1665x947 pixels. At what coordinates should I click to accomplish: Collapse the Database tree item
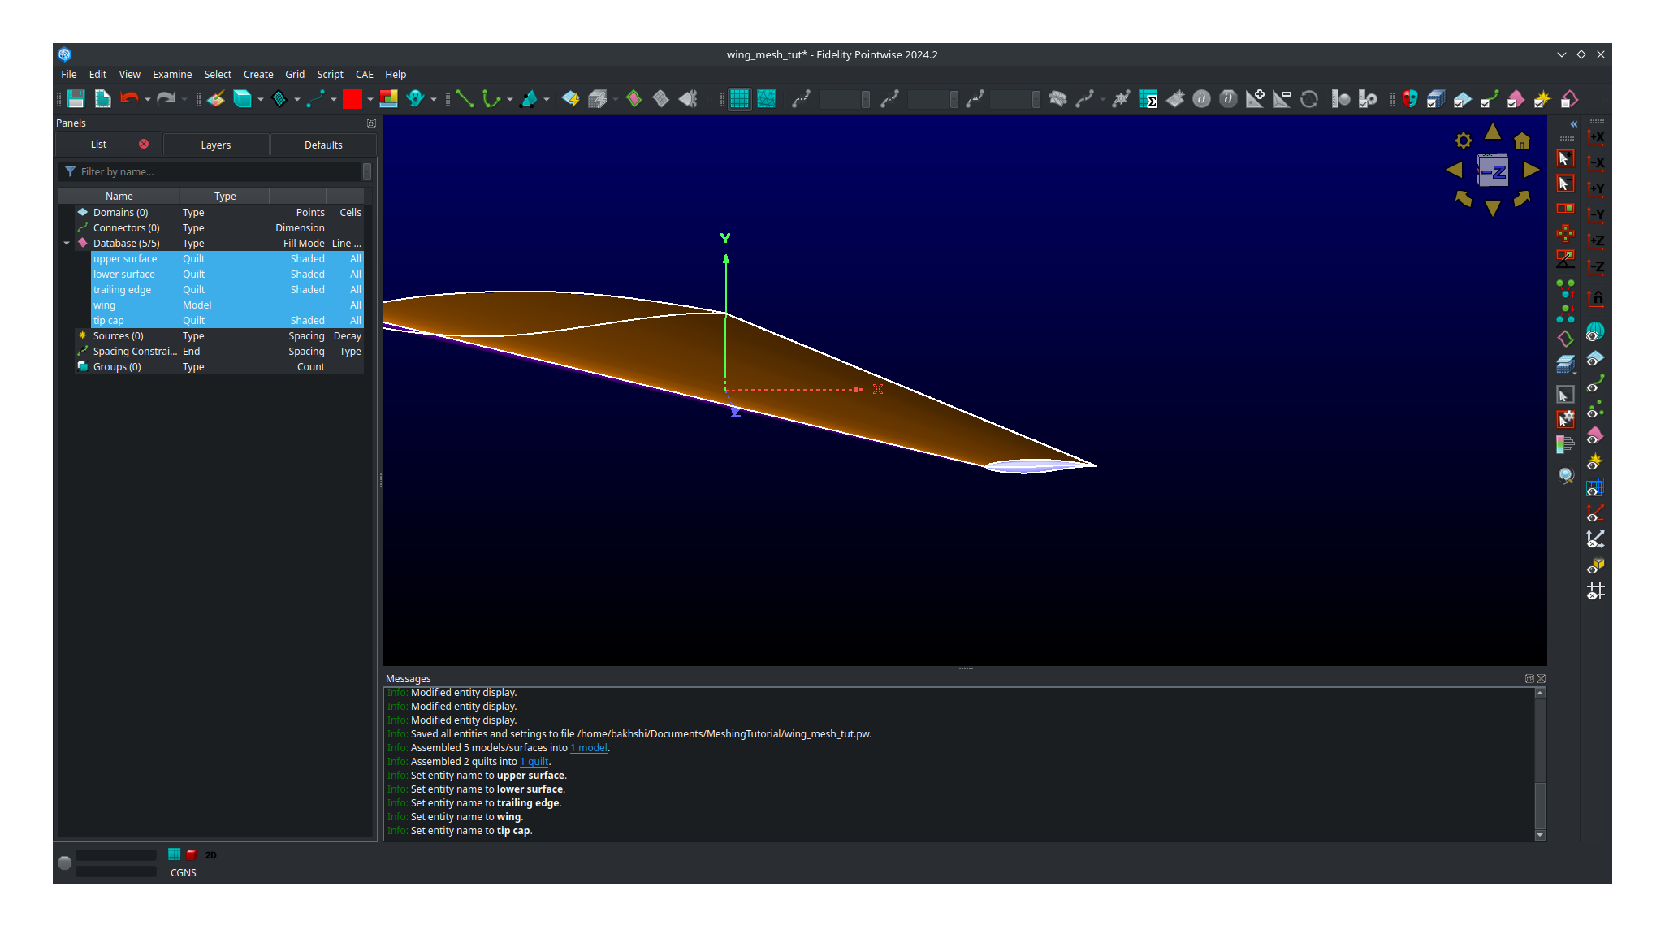[x=67, y=243]
